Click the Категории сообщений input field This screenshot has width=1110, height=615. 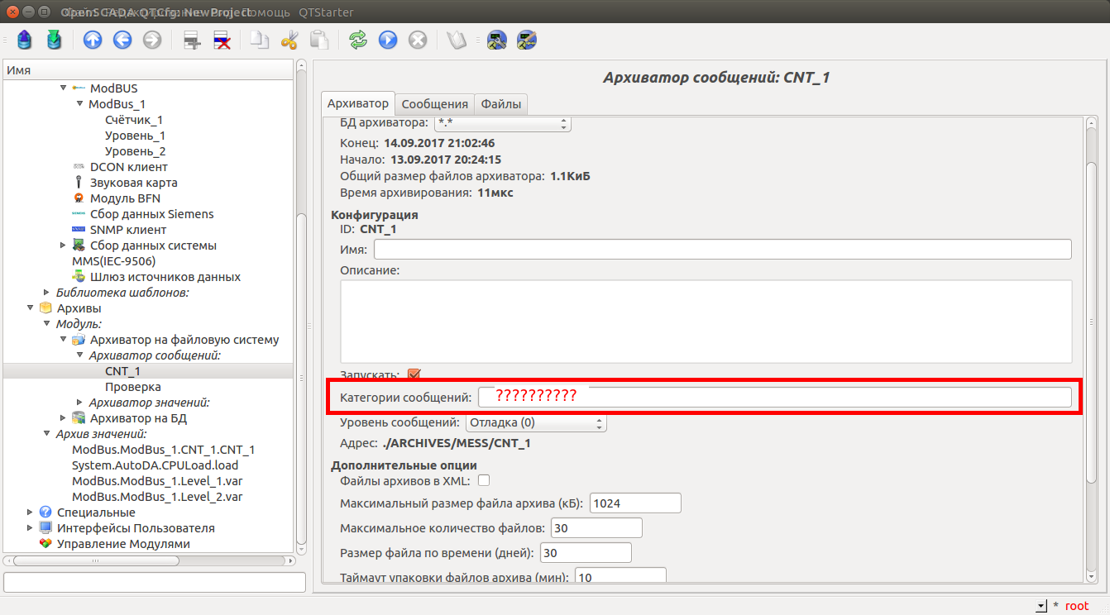(x=774, y=398)
